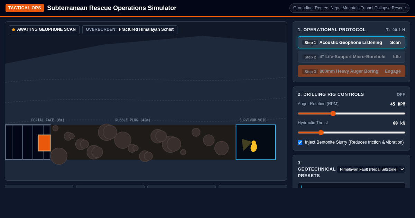
Task: Click the OFF rig status indicator
Action: click(x=401, y=94)
